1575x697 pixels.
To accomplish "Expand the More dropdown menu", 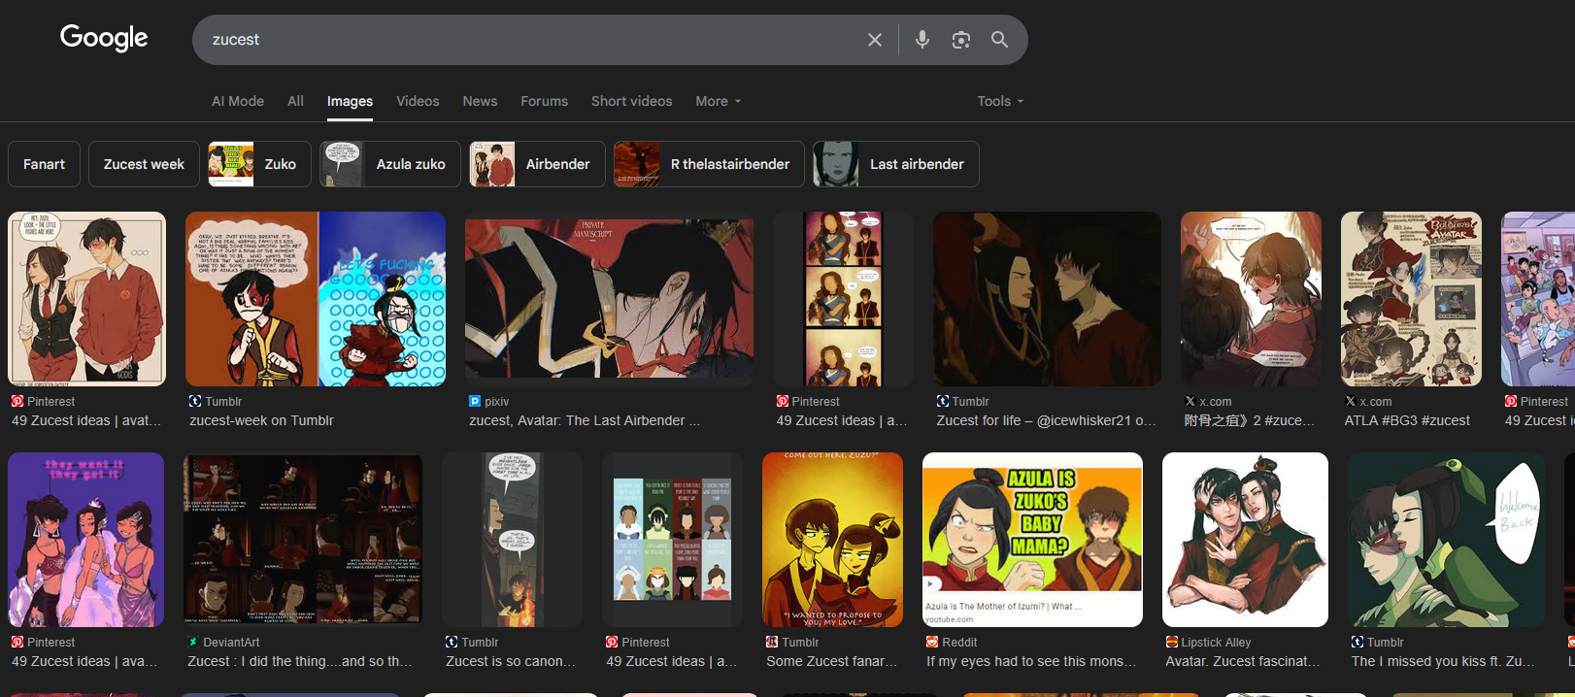I will (719, 101).
